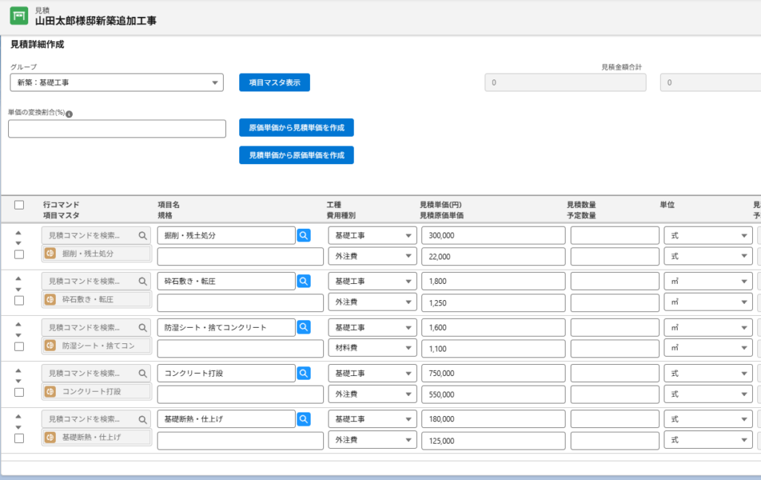Click info icon next to 単価の変換割合(%)
The image size is (761, 480).
pyautogui.click(x=69, y=114)
